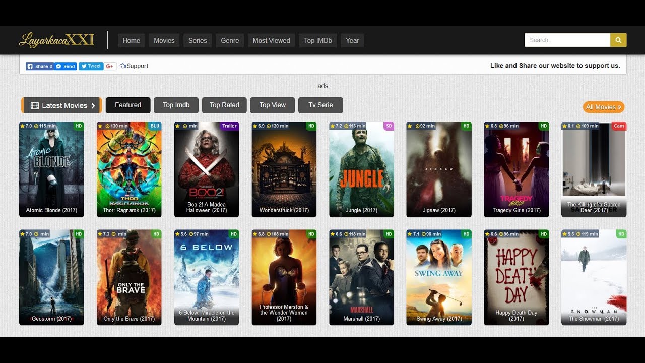
Task: Open The Killing of a Sacred Deer poster
Action: click(x=594, y=169)
